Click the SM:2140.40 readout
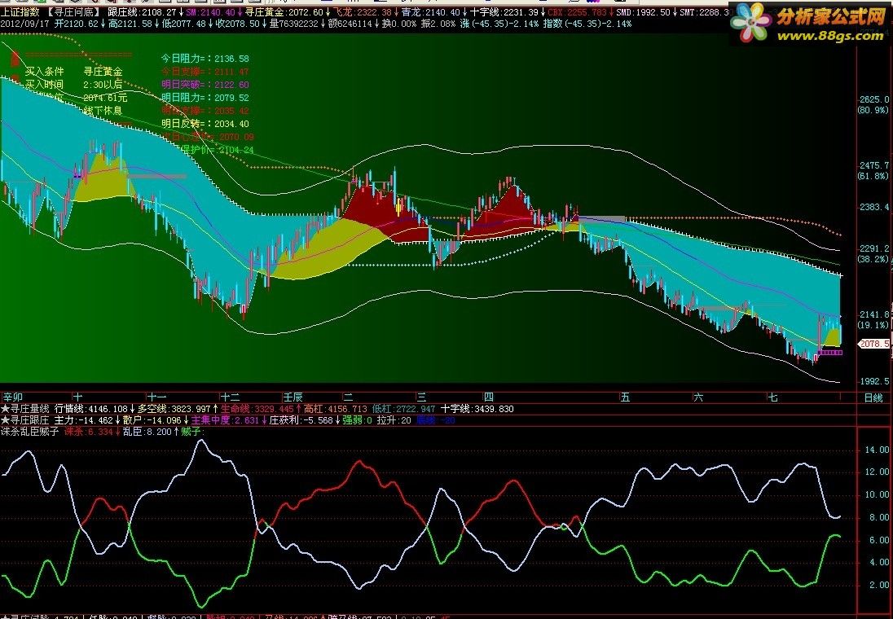This screenshot has width=893, height=619. click(x=210, y=11)
